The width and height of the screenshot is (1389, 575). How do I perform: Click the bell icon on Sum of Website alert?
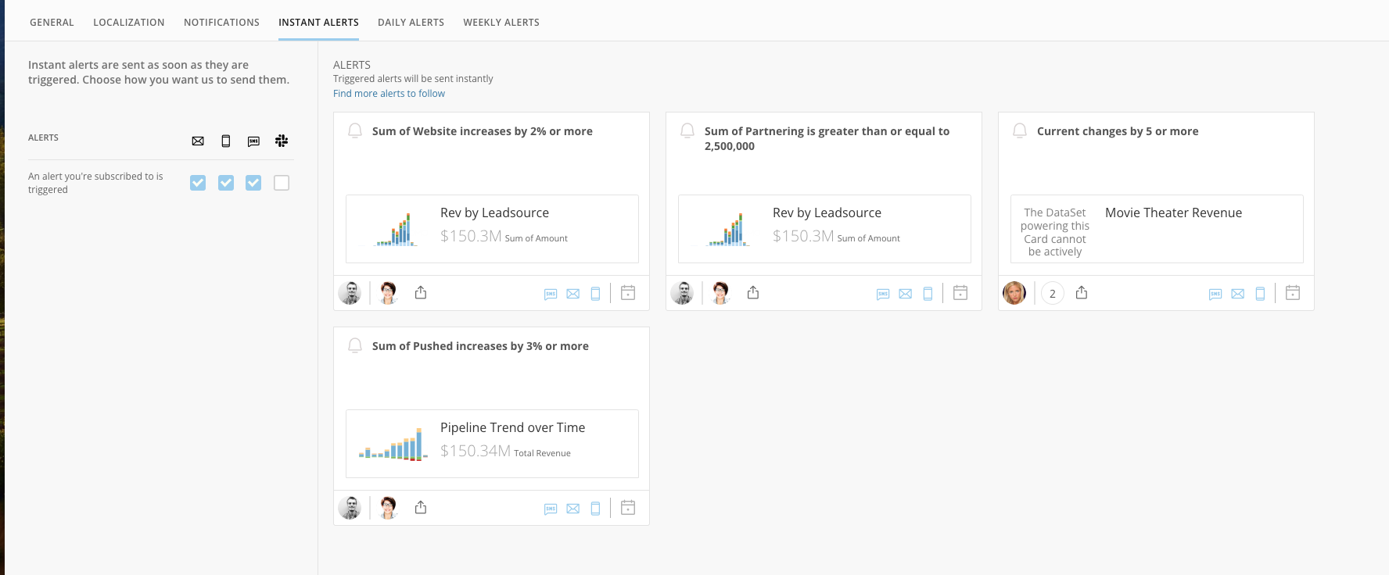click(x=355, y=130)
